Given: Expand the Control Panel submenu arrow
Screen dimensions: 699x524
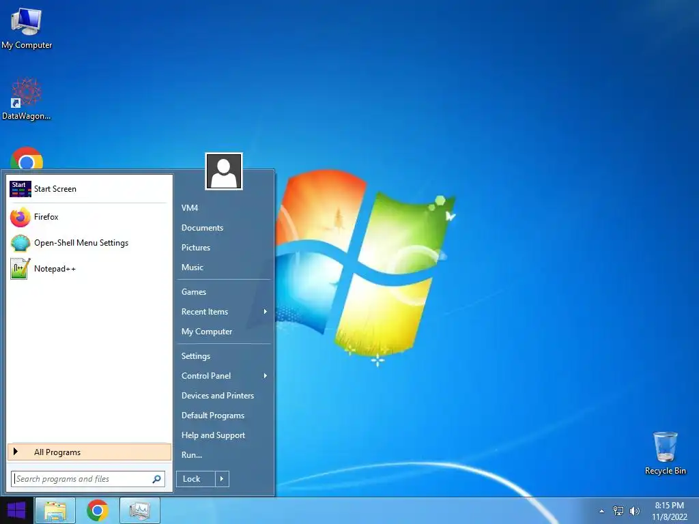Looking at the screenshot, I should click(266, 376).
